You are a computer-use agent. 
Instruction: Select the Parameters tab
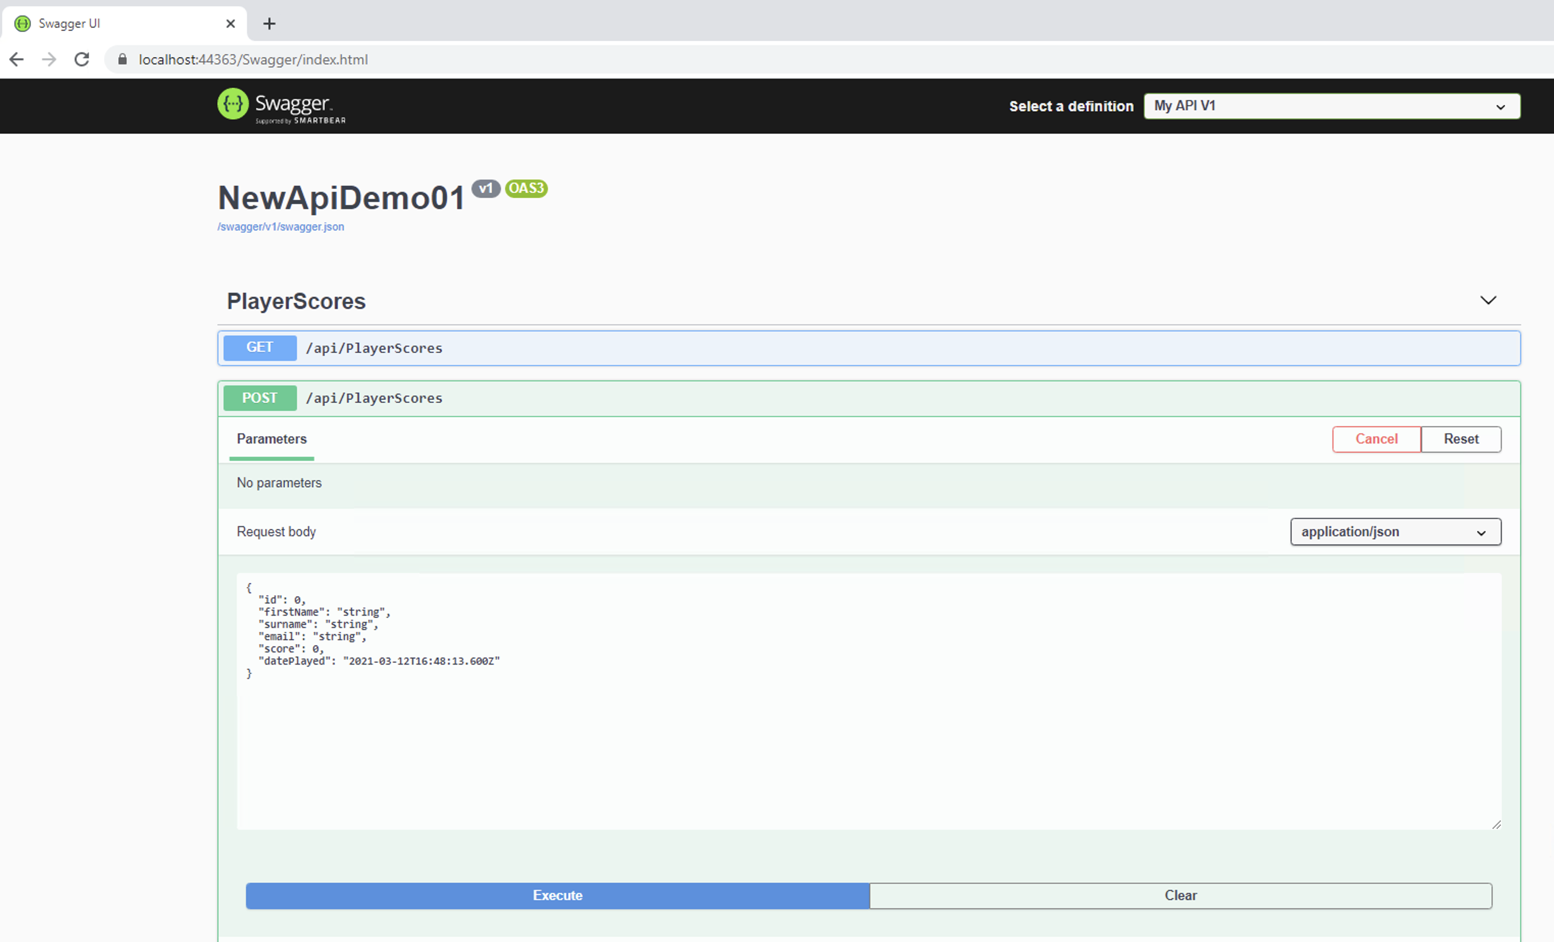pos(272,439)
